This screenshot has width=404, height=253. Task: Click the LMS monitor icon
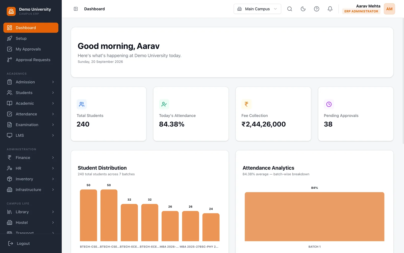click(x=10, y=135)
